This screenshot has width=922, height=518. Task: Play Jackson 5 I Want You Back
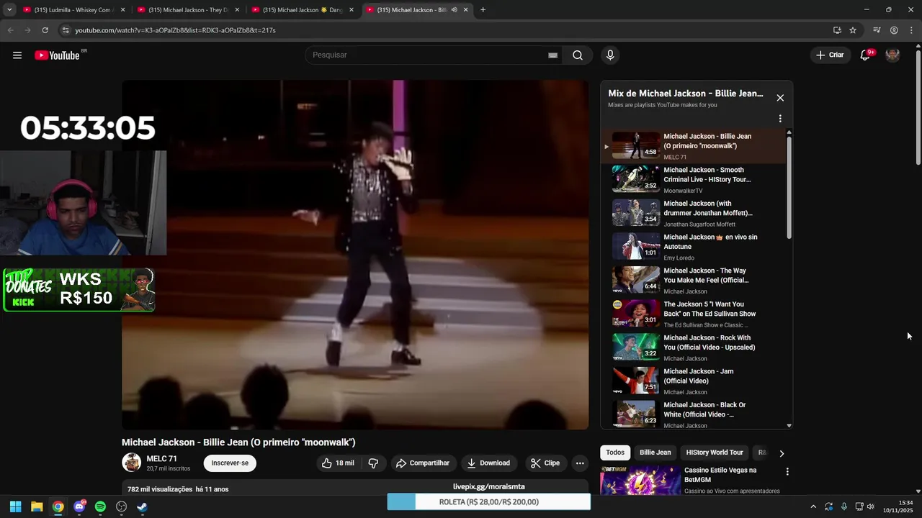pyautogui.click(x=693, y=314)
